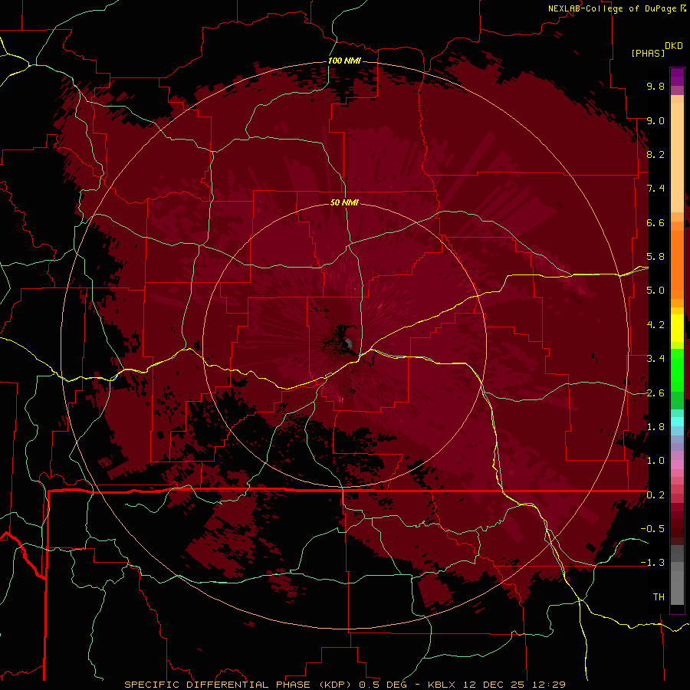Click the [PHAS] unit label

pyautogui.click(x=648, y=53)
